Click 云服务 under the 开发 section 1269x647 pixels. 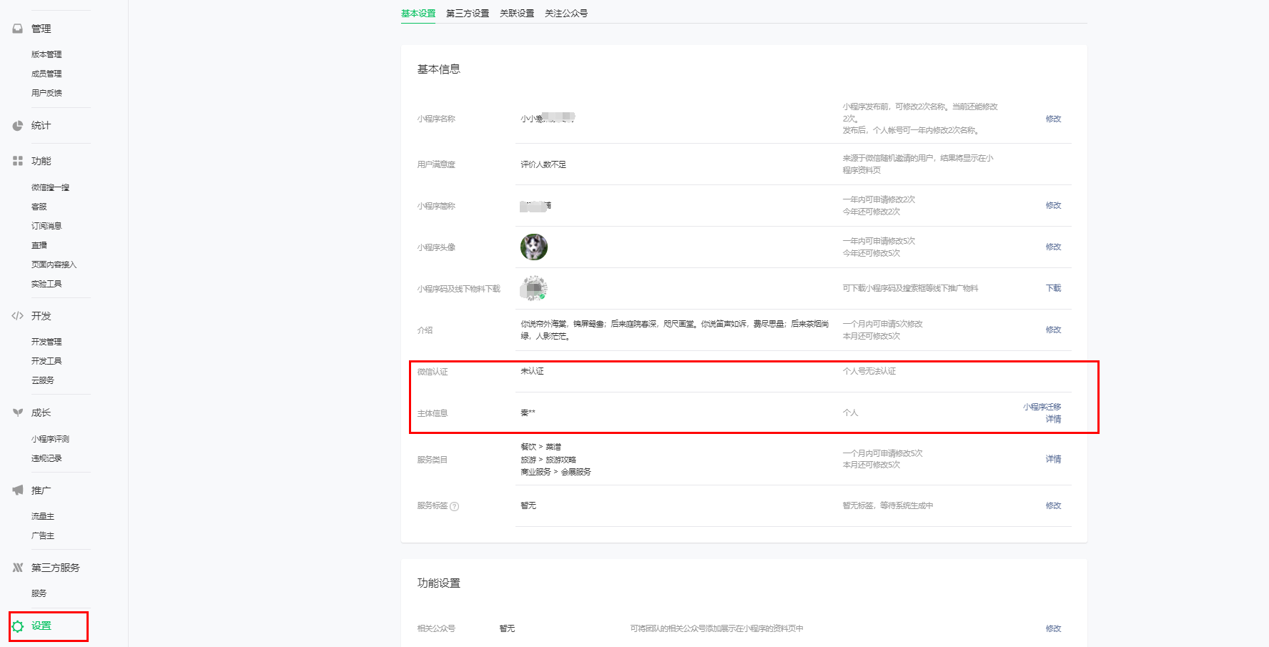point(41,380)
